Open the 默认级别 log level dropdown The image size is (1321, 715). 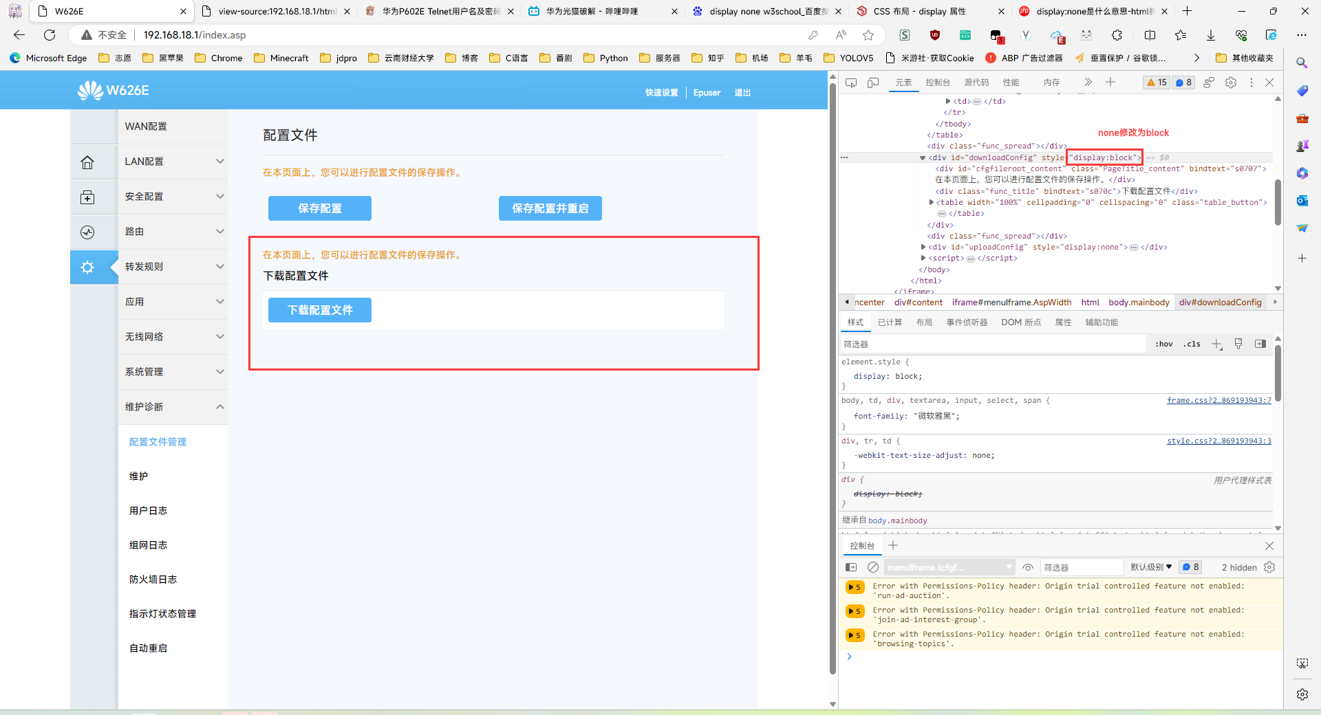1151,567
